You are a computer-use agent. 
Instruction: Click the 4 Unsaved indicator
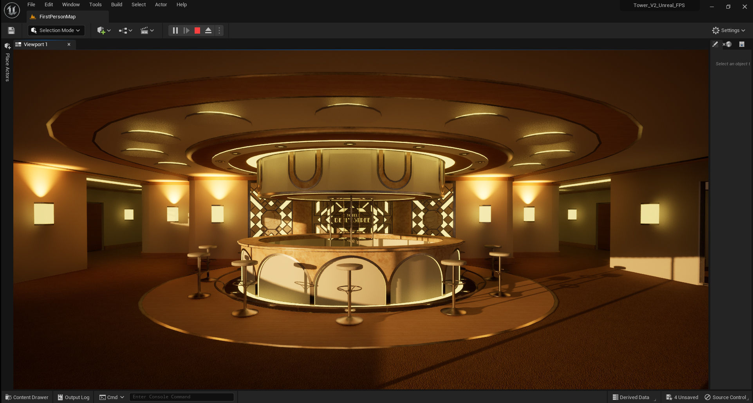tap(682, 397)
